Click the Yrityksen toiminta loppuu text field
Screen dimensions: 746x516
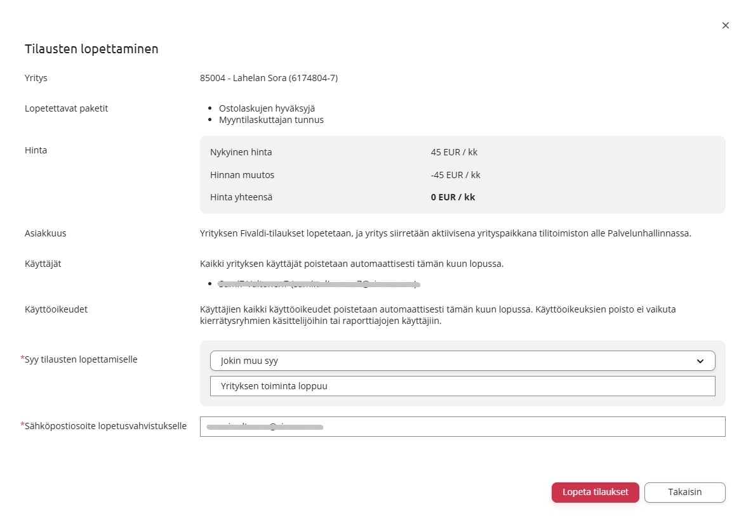tap(462, 385)
